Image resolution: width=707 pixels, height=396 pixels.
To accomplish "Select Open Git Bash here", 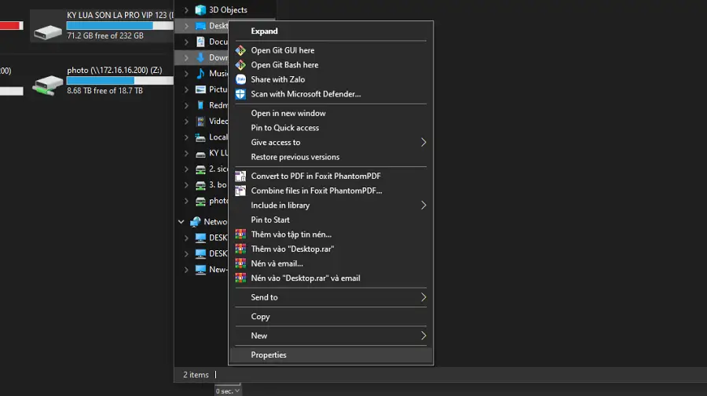I will pyautogui.click(x=284, y=65).
